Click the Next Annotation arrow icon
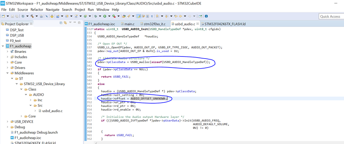The image size is (344, 144). (157, 16)
